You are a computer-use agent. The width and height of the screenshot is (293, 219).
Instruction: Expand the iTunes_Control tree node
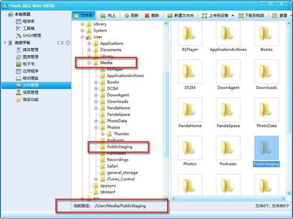(96, 179)
